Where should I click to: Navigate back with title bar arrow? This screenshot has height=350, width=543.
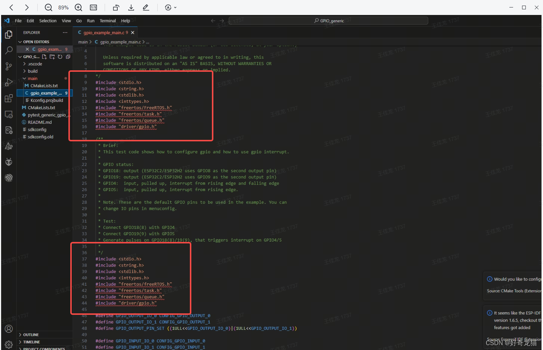coord(213,21)
